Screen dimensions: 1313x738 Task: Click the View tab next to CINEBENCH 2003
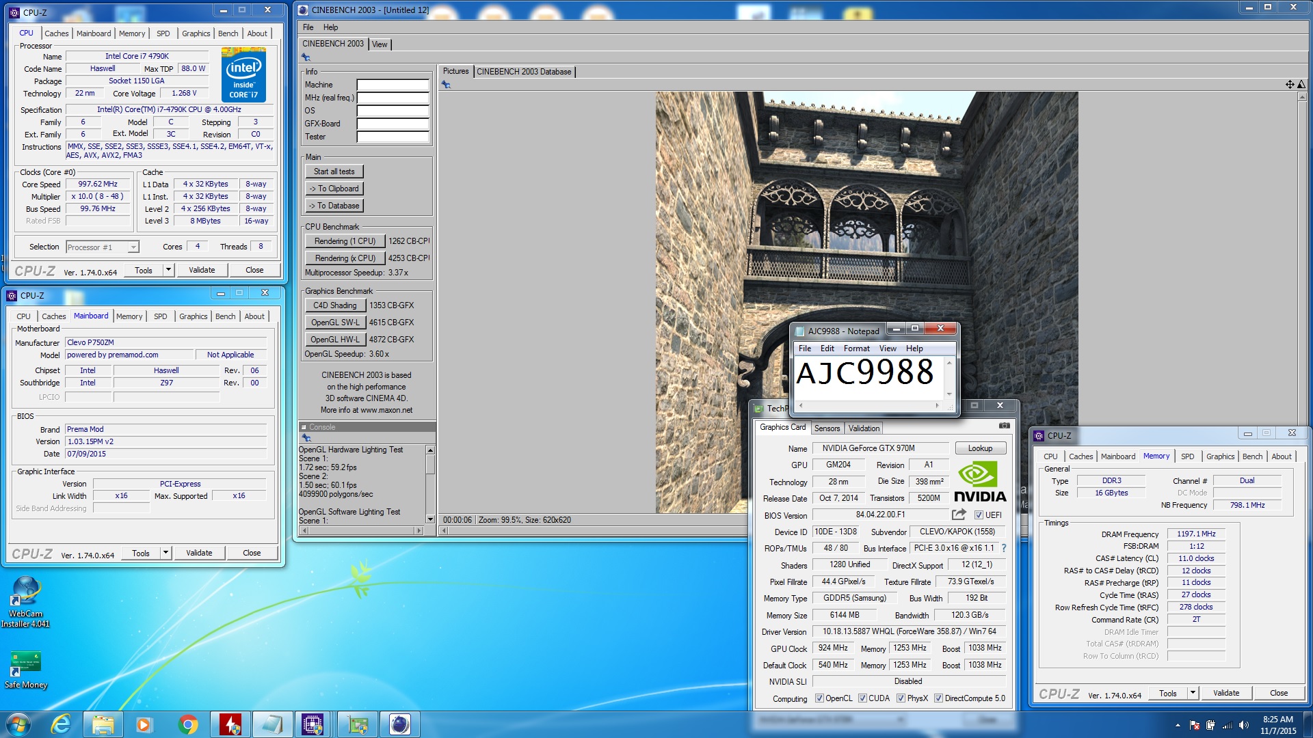[x=380, y=44]
